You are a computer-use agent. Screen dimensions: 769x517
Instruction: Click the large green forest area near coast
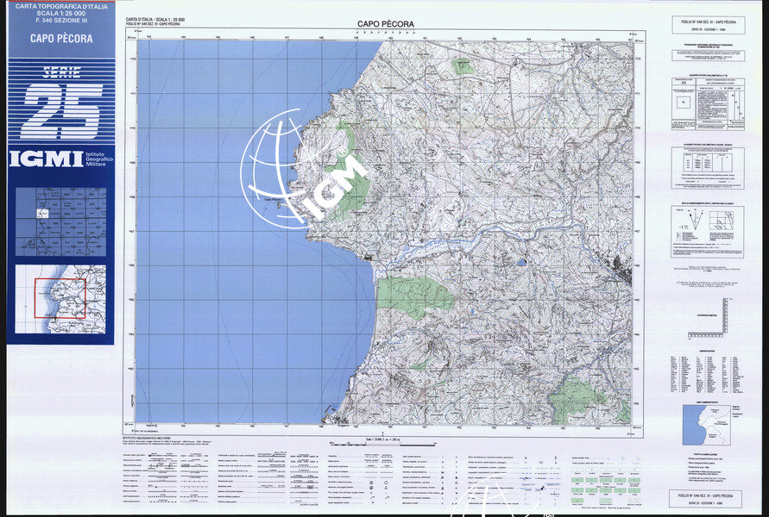414,296
